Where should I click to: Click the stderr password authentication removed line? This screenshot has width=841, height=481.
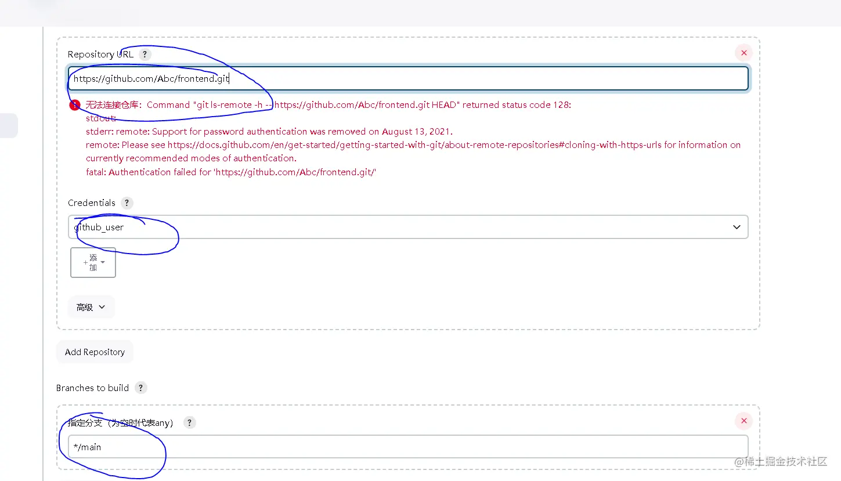pos(269,131)
